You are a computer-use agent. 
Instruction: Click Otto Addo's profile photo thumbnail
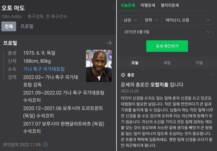99,66
